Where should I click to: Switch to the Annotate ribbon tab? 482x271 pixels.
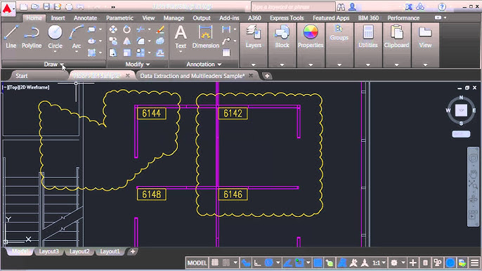tap(85, 18)
